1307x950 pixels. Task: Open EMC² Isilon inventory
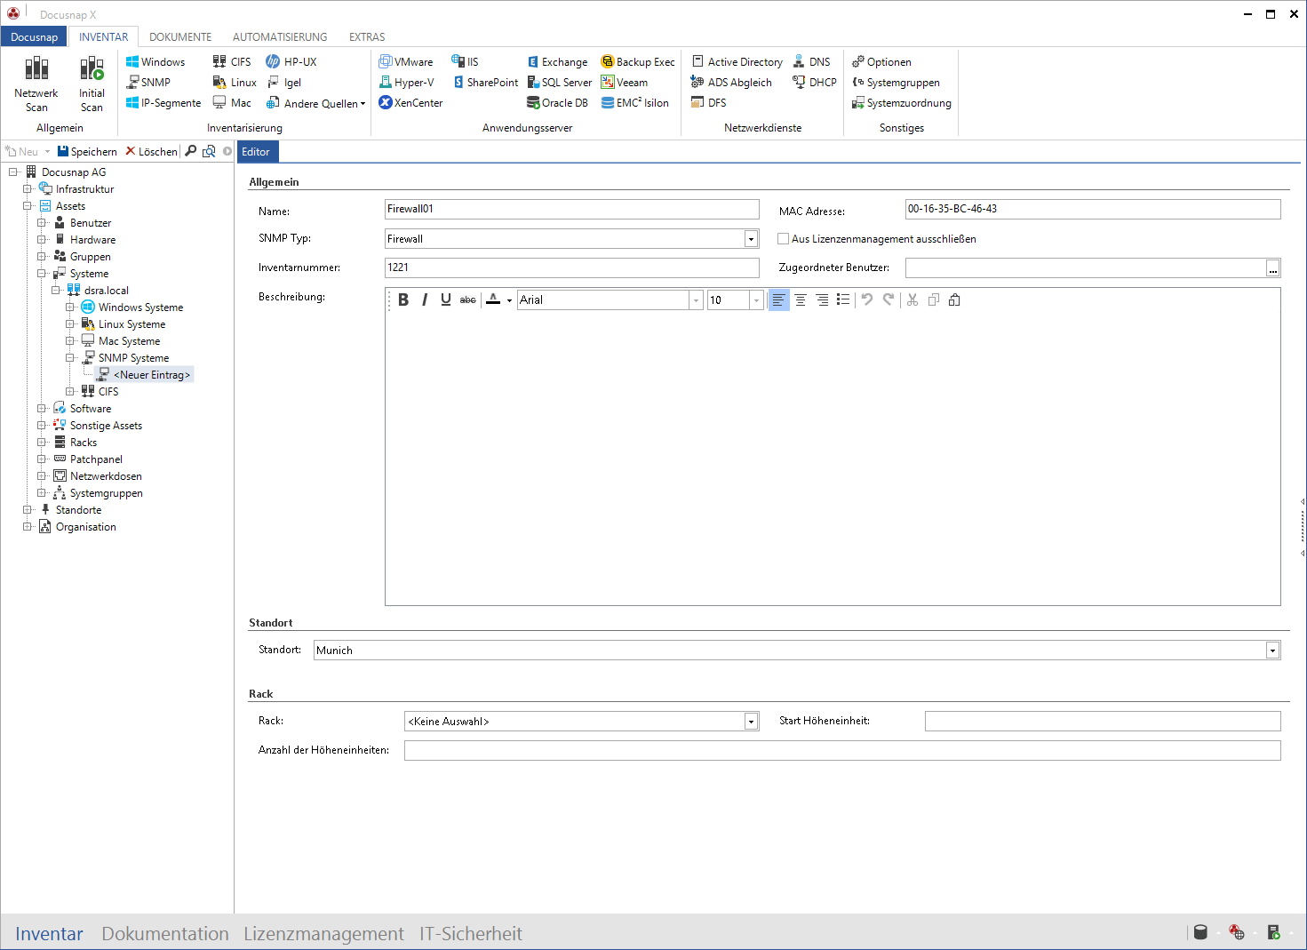635,103
